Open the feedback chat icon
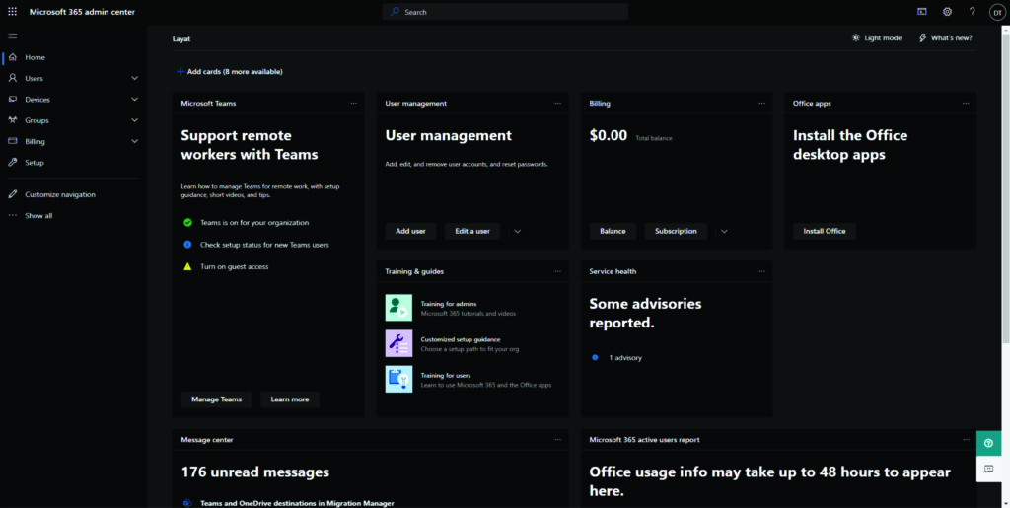This screenshot has width=1010, height=508. point(988,469)
